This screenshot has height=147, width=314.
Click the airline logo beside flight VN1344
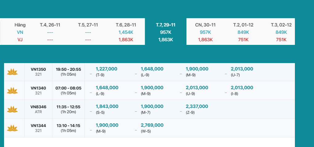coord(12,128)
